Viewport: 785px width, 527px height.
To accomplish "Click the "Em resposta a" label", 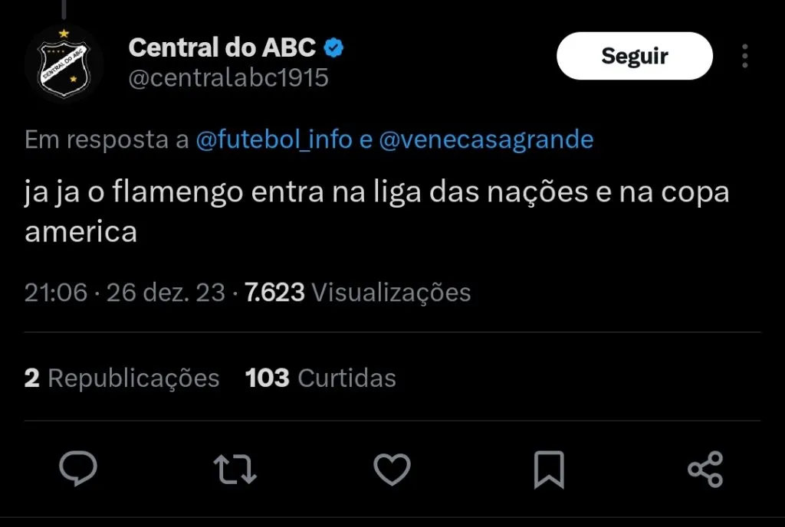I will (x=107, y=140).
